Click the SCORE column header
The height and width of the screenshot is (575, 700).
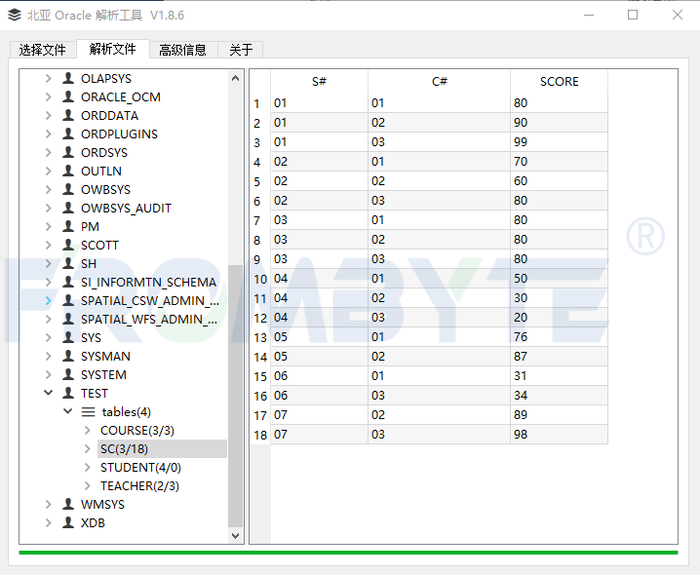(559, 81)
